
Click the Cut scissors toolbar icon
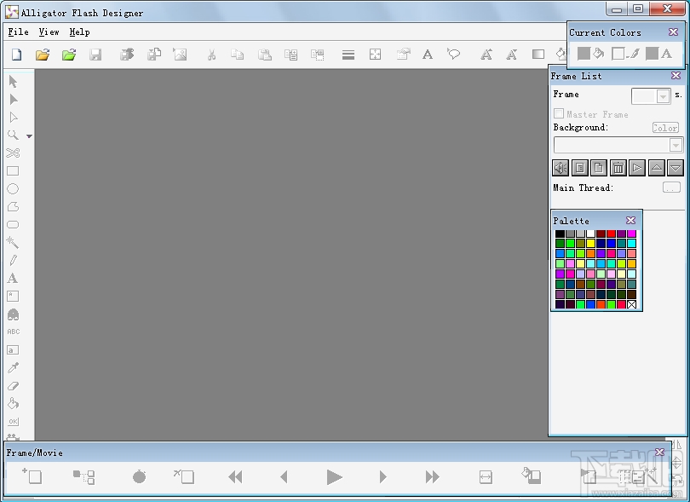(211, 55)
